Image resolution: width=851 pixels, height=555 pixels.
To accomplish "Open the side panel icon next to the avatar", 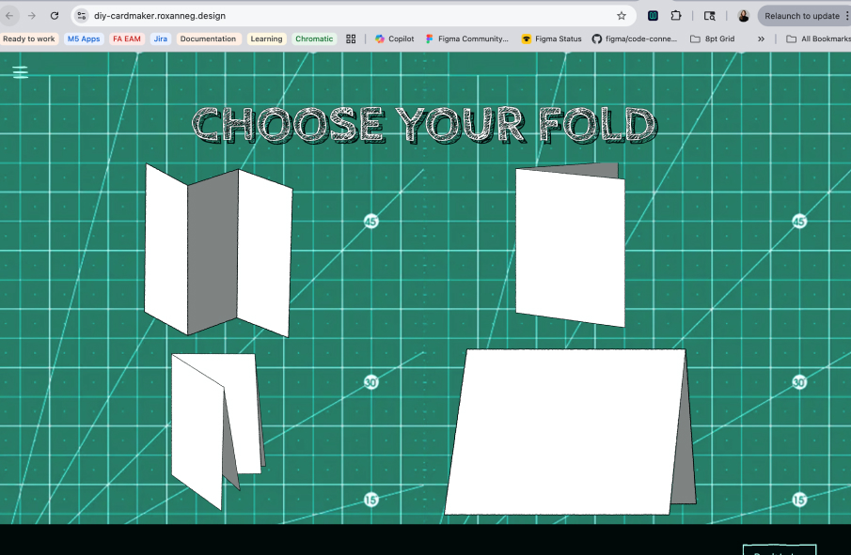I will point(711,15).
